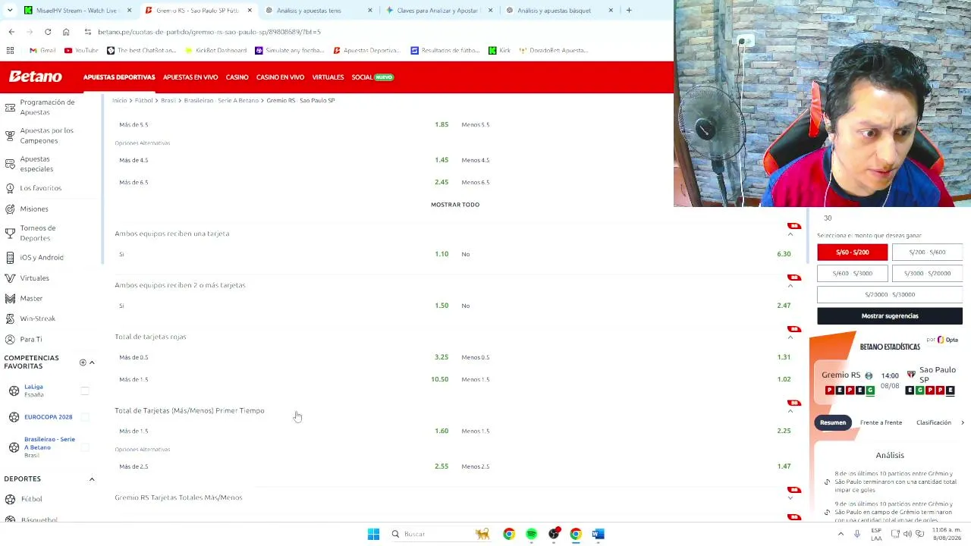Viewport: 971px width, 546px height.
Task: Open the Apuestas Deportivas menu
Action: point(119,77)
